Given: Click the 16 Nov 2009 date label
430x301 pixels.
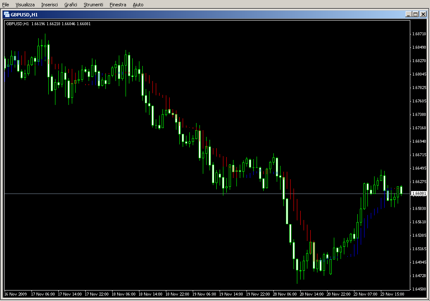Looking at the screenshot, I should 16,294.
